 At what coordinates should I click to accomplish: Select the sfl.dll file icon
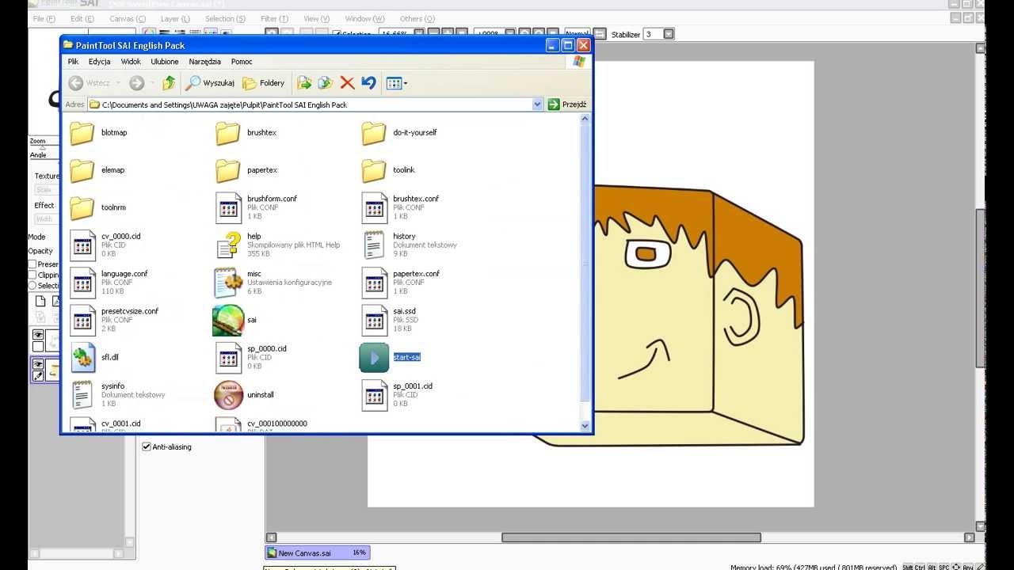click(82, 357)
